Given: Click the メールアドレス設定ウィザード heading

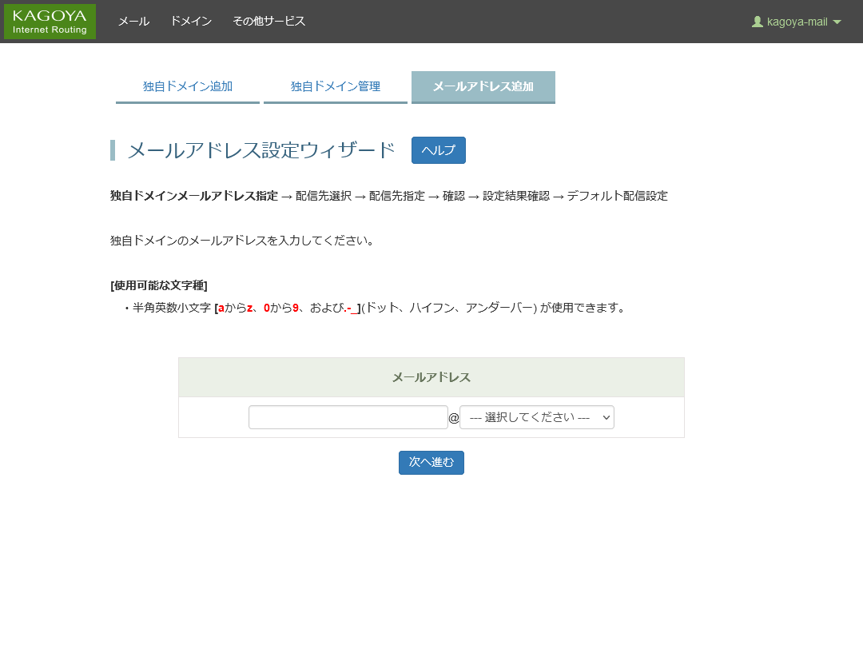Looking at the screenshot, I should [261, 150].
